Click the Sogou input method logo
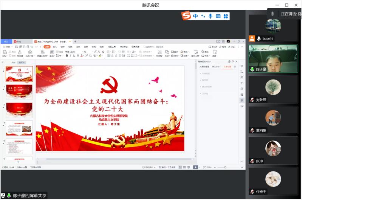Screen dimensions: 387x200 [x=186, y=16]
